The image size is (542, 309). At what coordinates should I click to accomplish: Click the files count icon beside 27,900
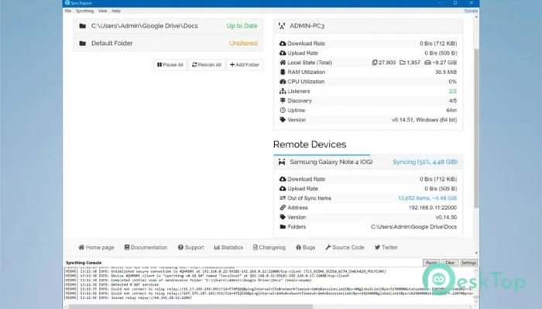(x=374, y=63)
